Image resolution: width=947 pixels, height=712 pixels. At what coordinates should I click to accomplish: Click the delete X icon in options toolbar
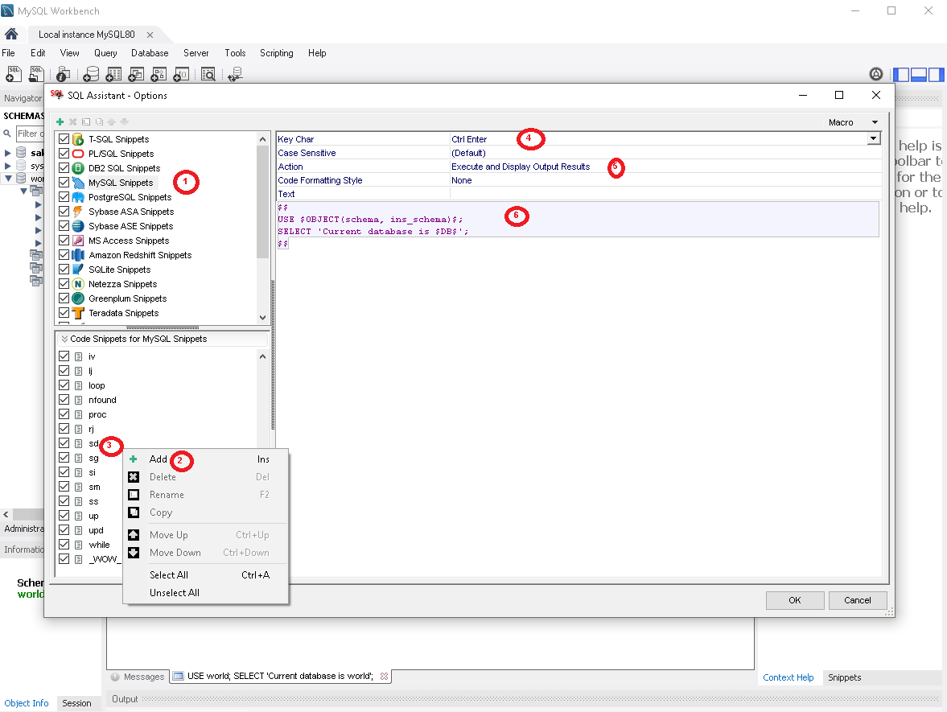click(73, 122)
